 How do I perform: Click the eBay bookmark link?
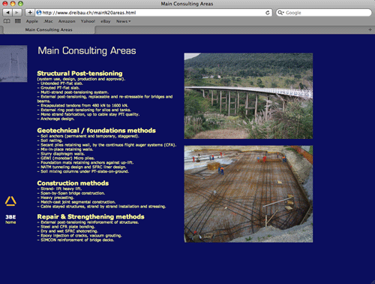point(106,21)
